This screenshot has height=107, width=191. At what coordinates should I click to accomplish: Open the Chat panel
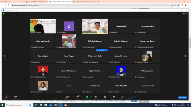[x=78, y=97]
